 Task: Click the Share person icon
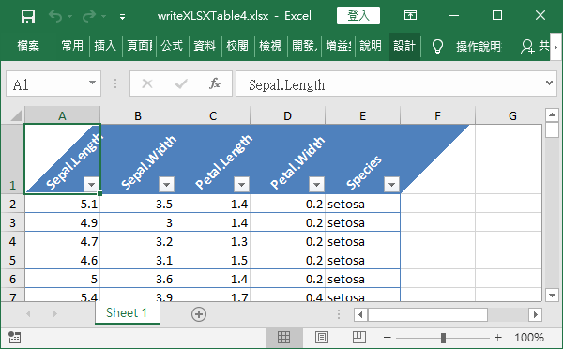527,47
